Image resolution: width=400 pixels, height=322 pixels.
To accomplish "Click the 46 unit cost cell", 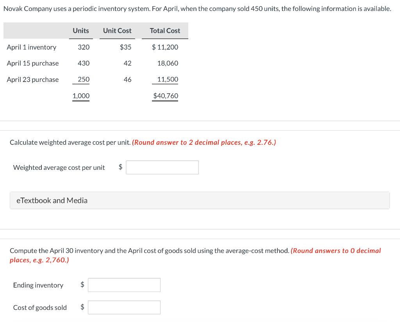I will 128,80.
